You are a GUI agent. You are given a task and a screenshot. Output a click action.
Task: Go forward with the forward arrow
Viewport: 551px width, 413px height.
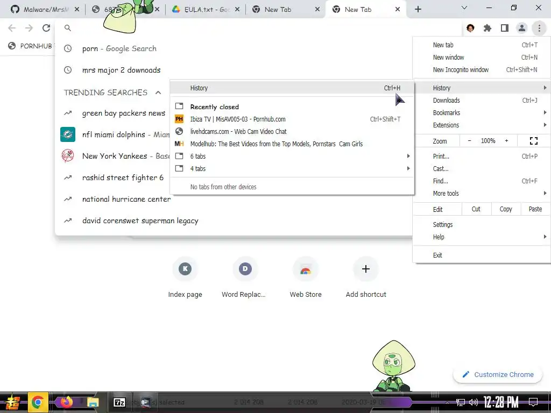point(29,28)
